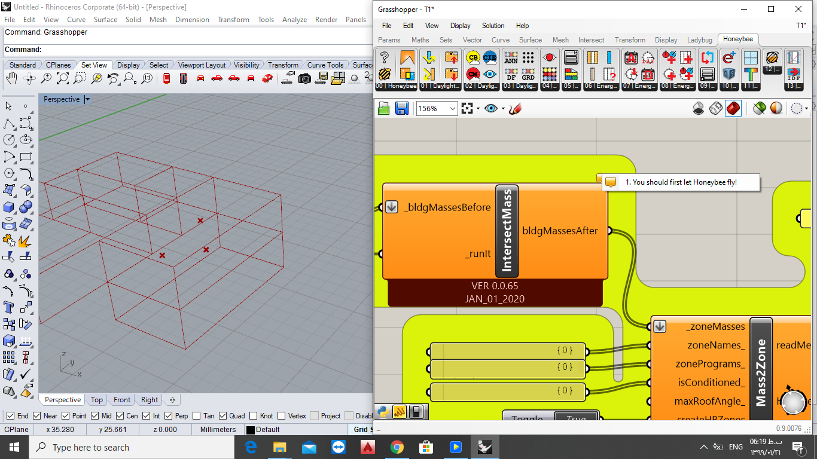This screenshot has height=459, width=817.
Task: Open the preview eye dropdown arrow
Action: (503, 109)
